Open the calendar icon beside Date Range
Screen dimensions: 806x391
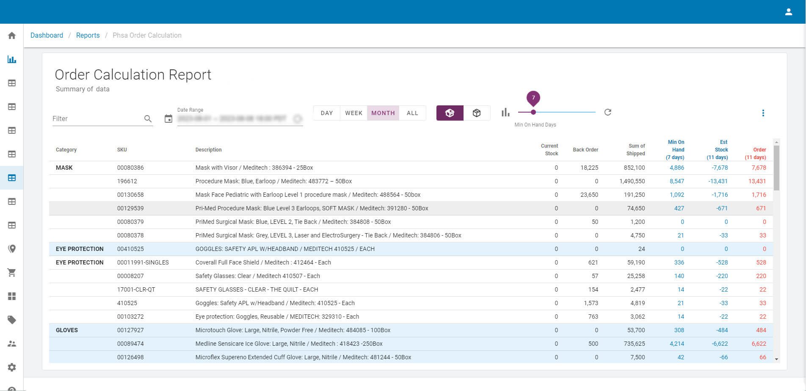168,118
